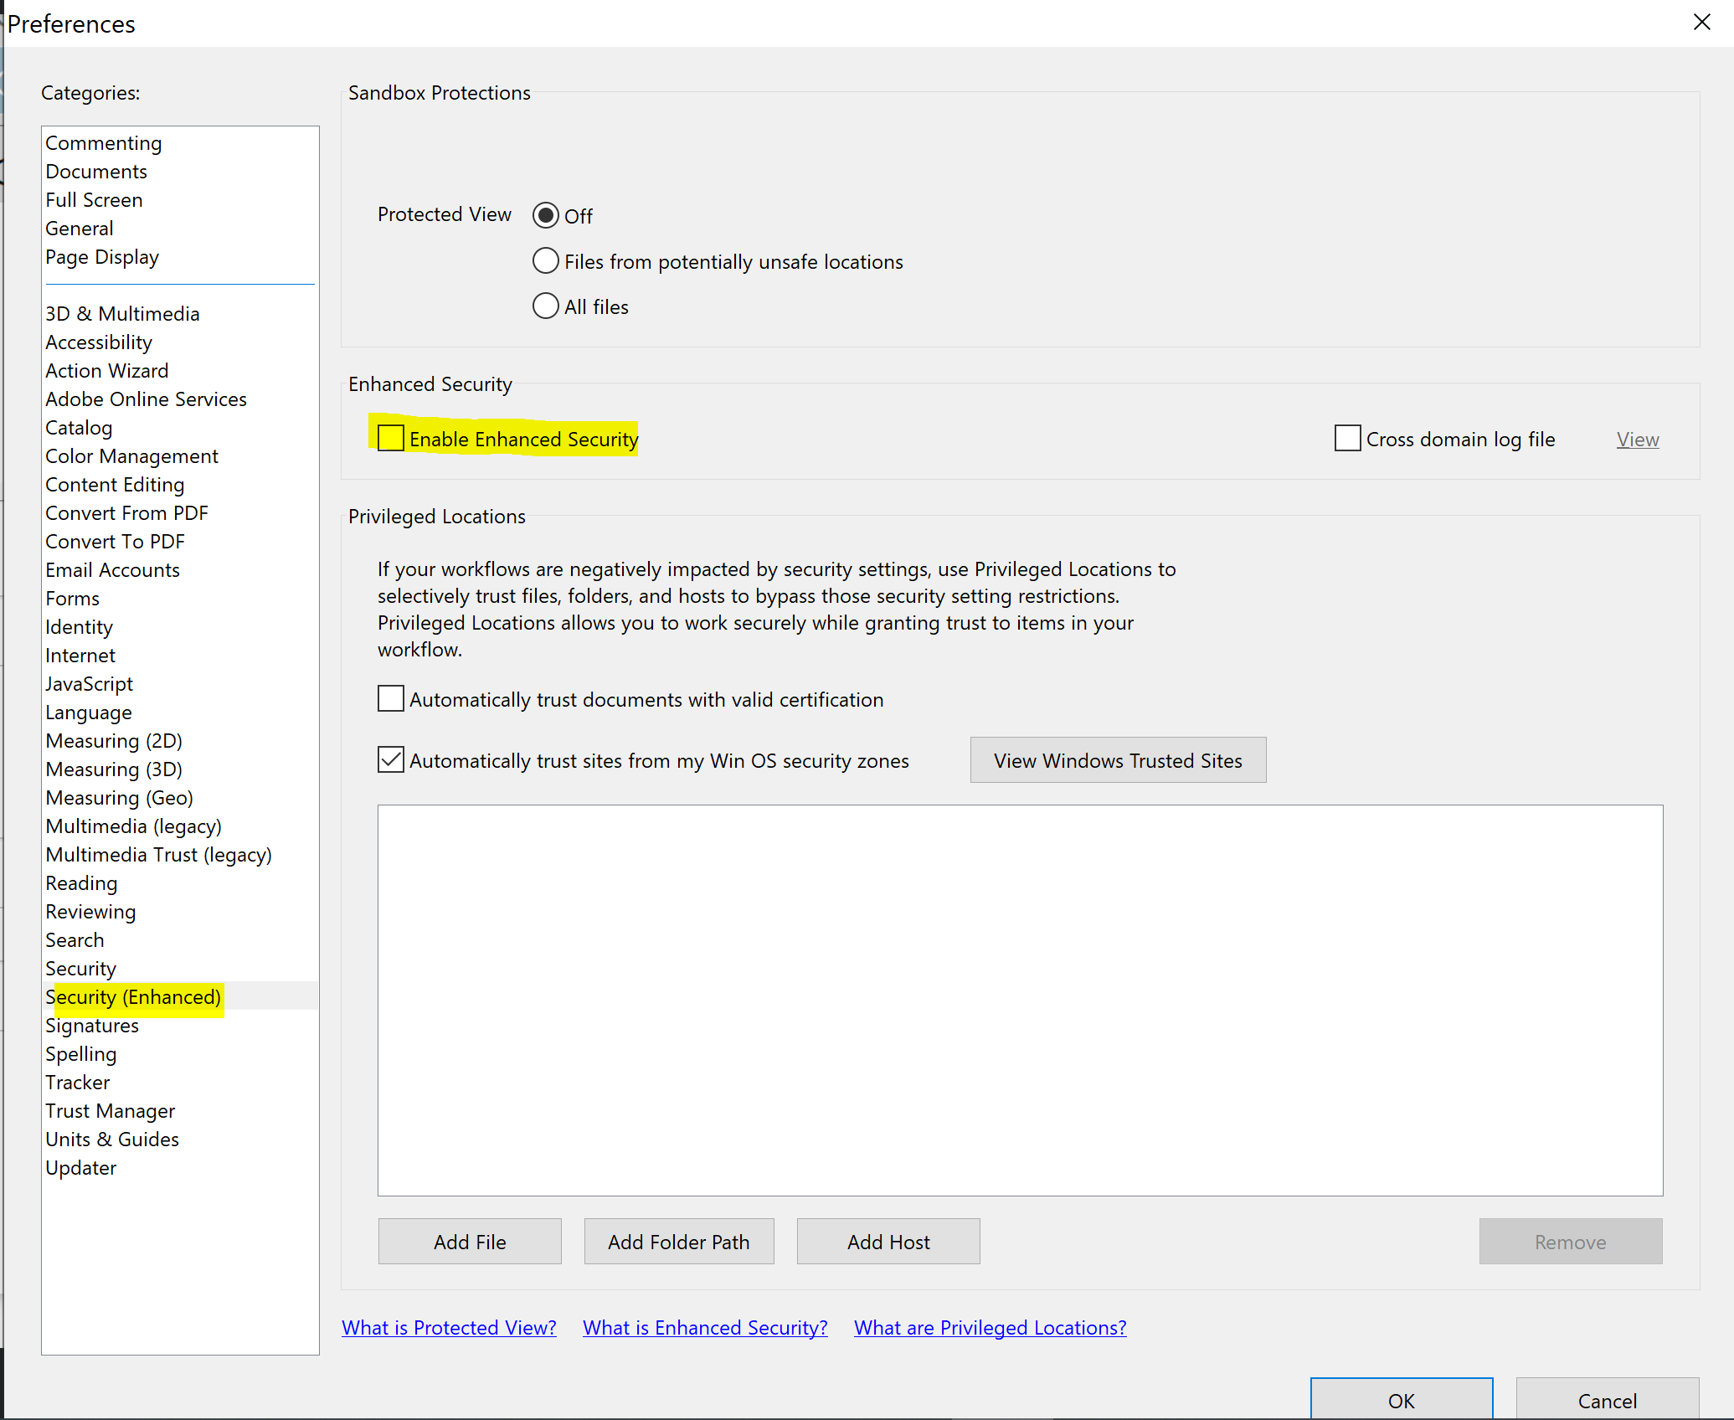
Task: Close the Preferences dialog window
Action: (x=1701, y=23)
